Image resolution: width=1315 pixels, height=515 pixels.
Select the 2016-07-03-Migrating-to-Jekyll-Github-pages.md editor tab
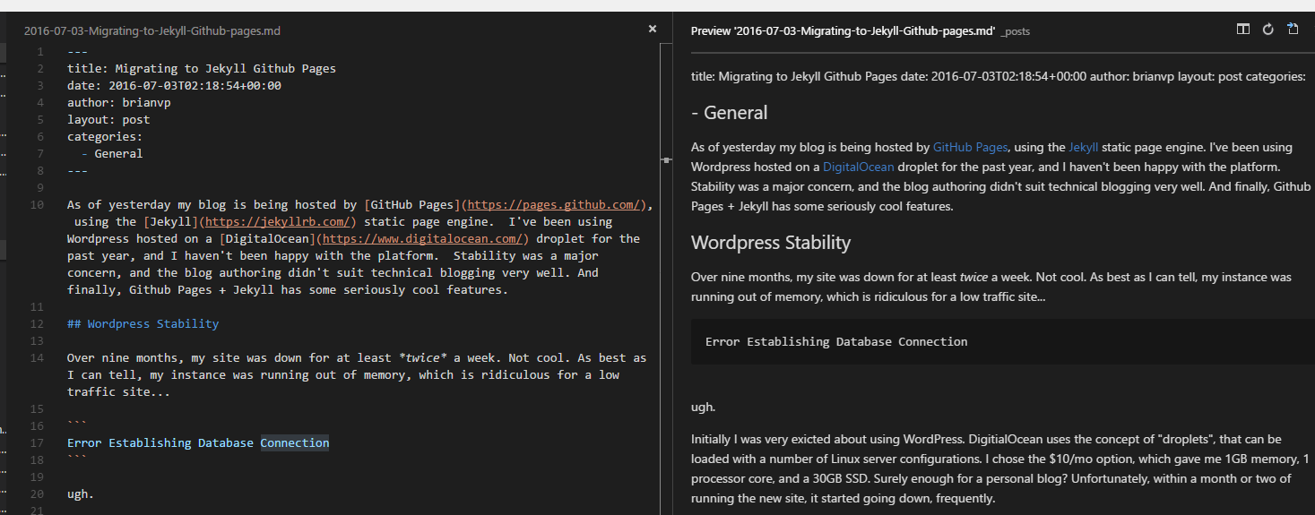tap(152, 30)
